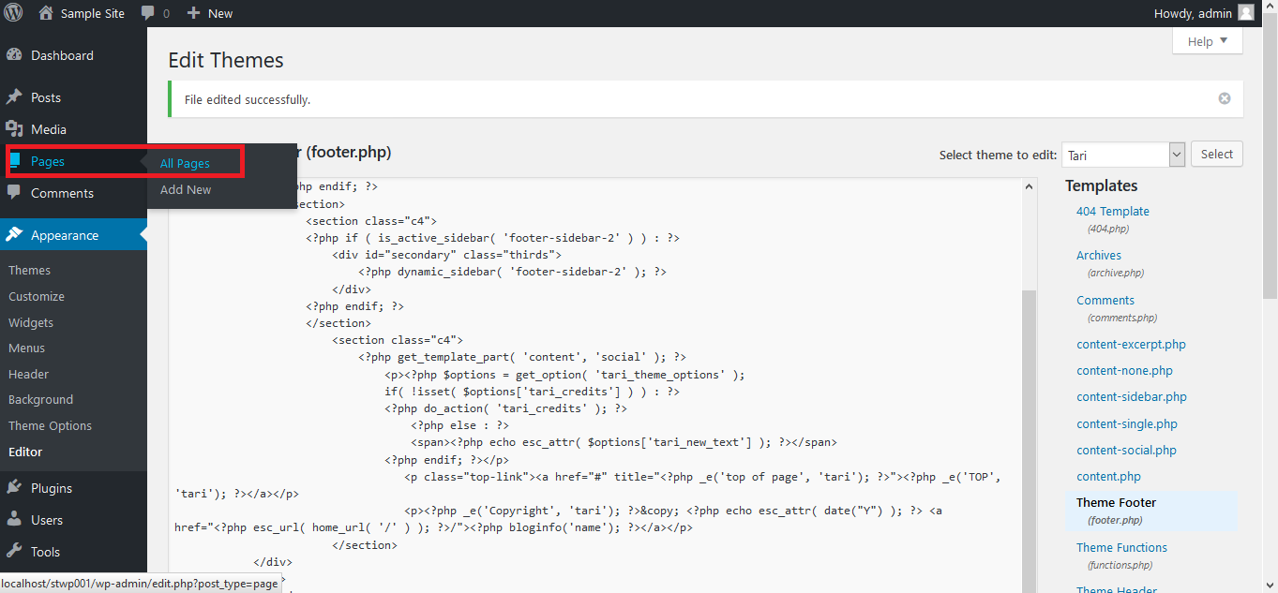
Task: Click the Plugins plug icon
Action: tap(14, 488)
